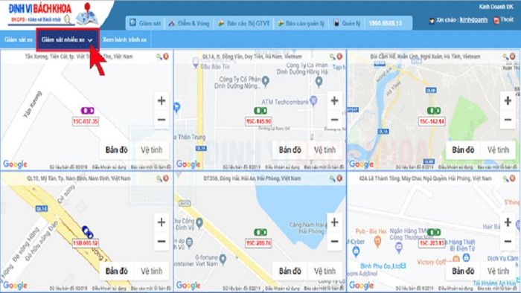Screen dimensions: 521x293
Task: Switch to the Xem hành trình xe tab
Action: pyautogui.click(x=124, y=39)
